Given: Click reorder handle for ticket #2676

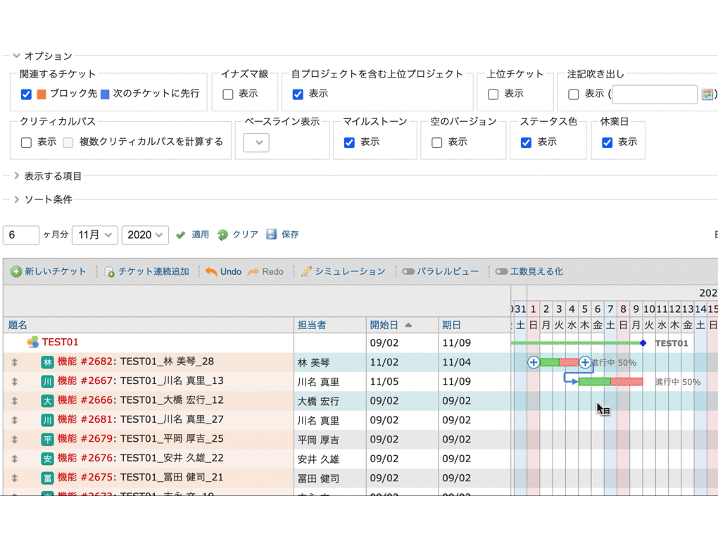Looking at the screenshot, I should [x=15, y=459].
